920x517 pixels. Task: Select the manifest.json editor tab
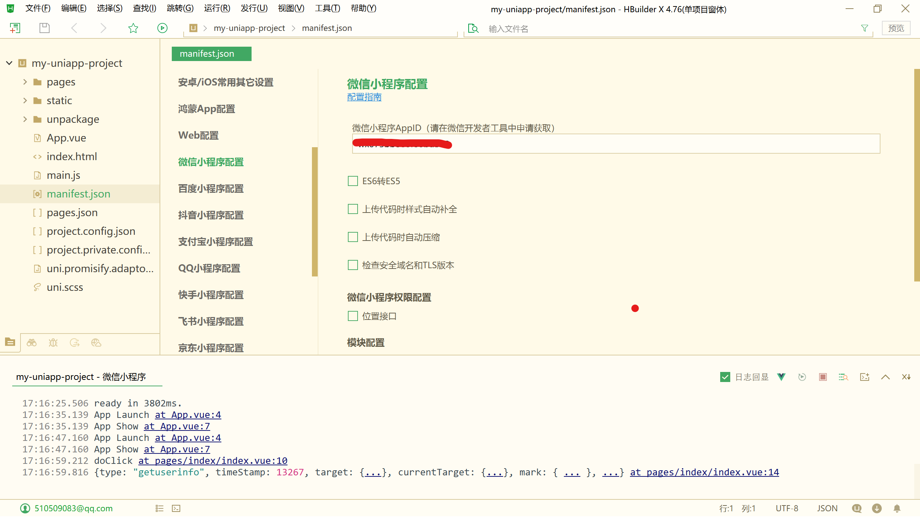pyautogui.click(x=211, y=53)
